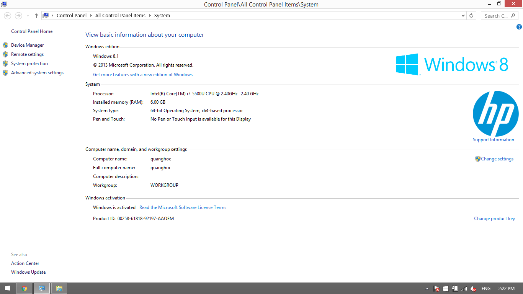The height and width of the screenshot is (294, 523).
Task: Select Control Panel in address breadcrumb
Action: click(72, 16)
